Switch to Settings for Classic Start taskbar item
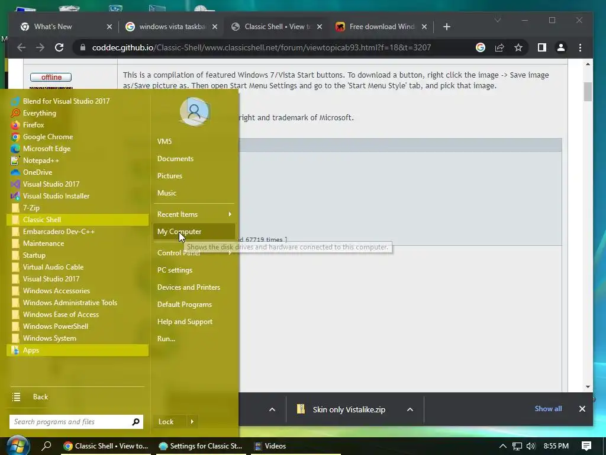Screen dimensions: 606x455 point(201,446)
